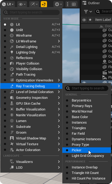Screen dimensions: 112x184
Task: Select Base Color debug radio button
Action: point(67,117)
